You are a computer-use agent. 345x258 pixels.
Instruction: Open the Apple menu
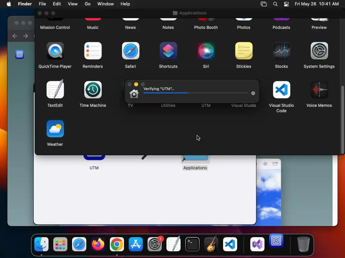click(9, 4)
